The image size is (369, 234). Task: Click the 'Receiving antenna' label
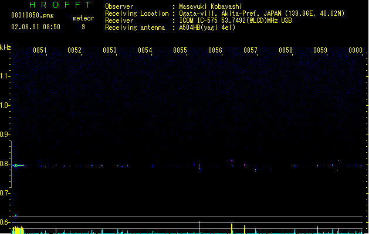point(135,27)
